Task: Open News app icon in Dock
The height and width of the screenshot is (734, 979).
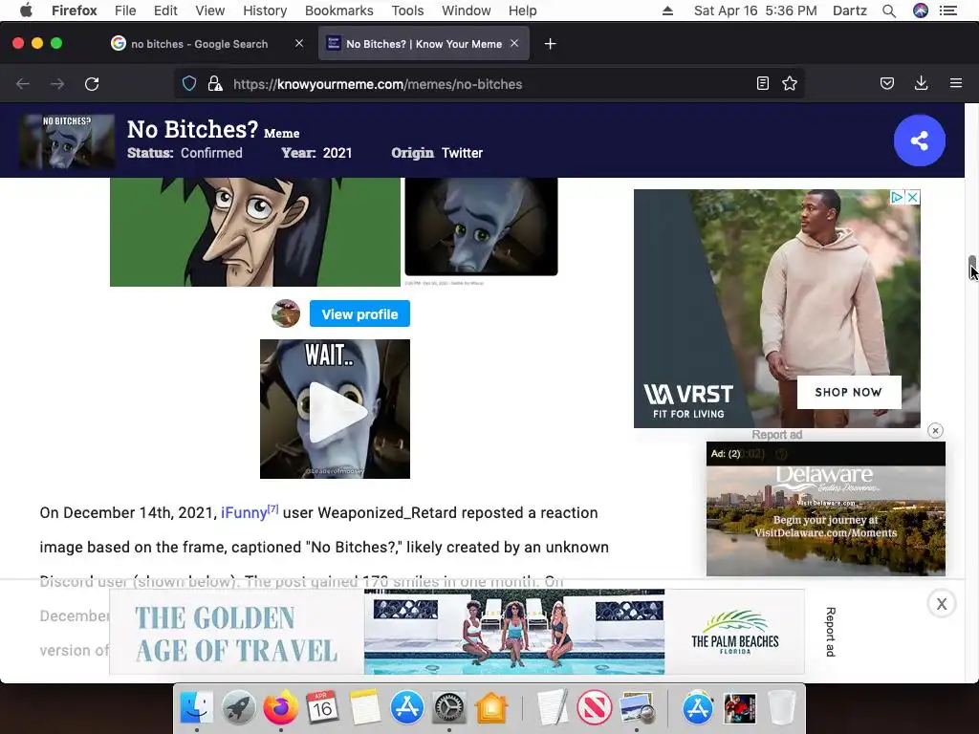Action: (595, 708)
